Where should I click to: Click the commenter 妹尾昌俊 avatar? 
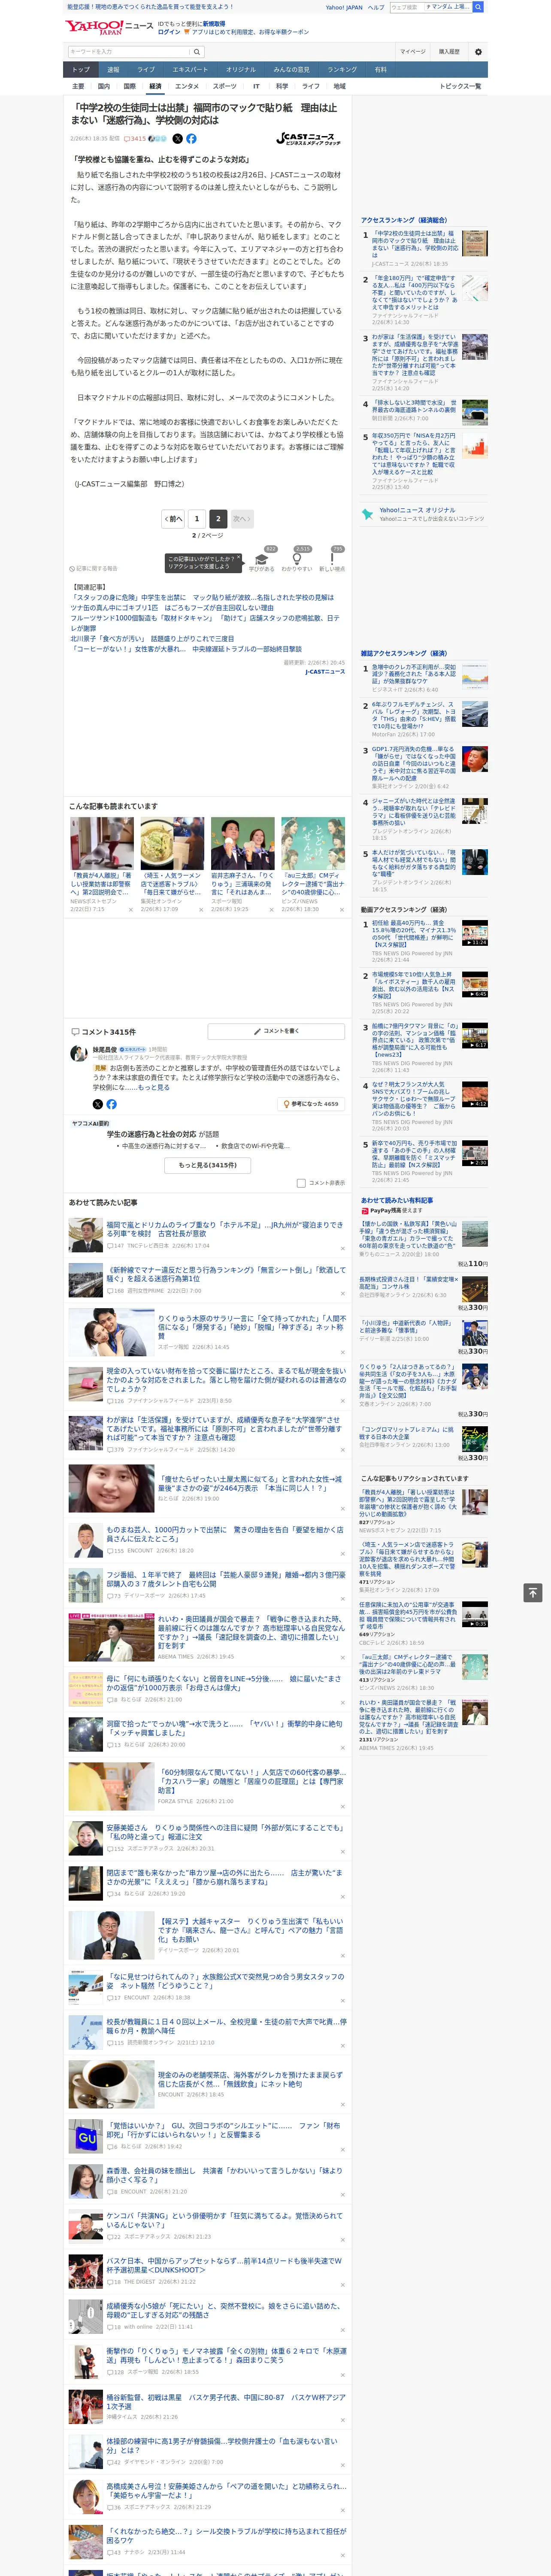pyautogui.click(x=78, y=1053)
